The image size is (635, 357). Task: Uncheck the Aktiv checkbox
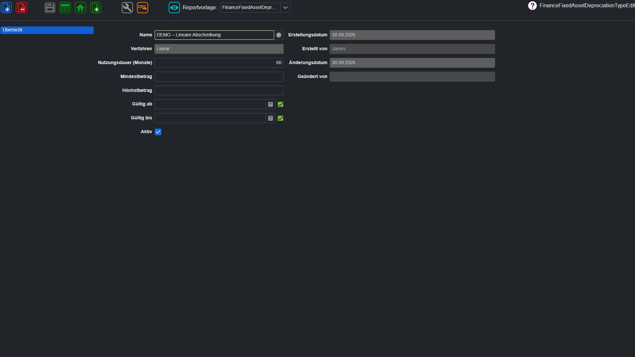(158, 132)
